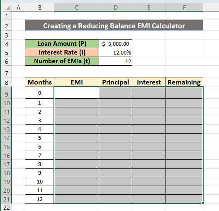Click the Remaining cell in month 12 row

pyautogui.click(x=184, y=199)
